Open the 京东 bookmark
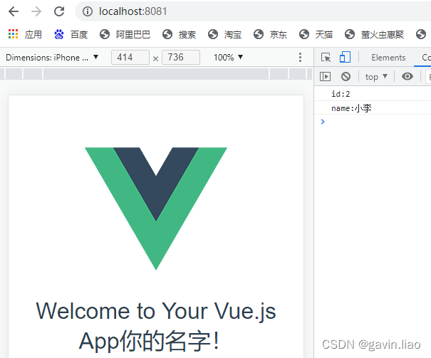431x358 pixels. click(271, 34)
